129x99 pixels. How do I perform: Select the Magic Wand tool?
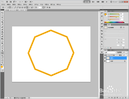pyautogui.click(x=2, y=20)
